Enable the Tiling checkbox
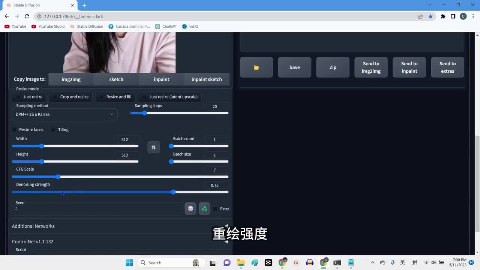This screenshot has width=480, height=270. (x=53, y=130)
